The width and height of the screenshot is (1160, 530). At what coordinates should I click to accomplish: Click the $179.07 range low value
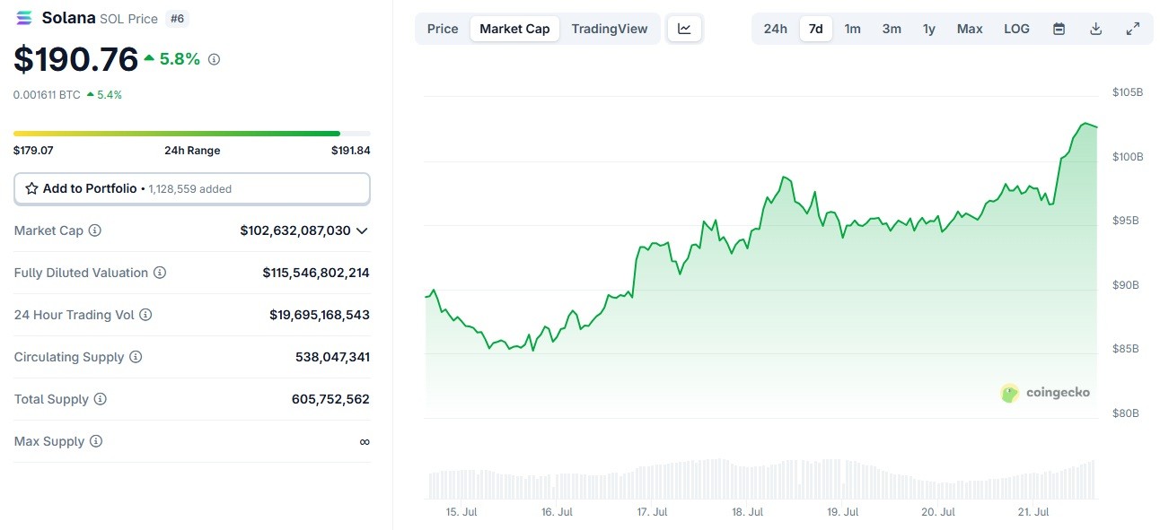click(x=33, y=151)
